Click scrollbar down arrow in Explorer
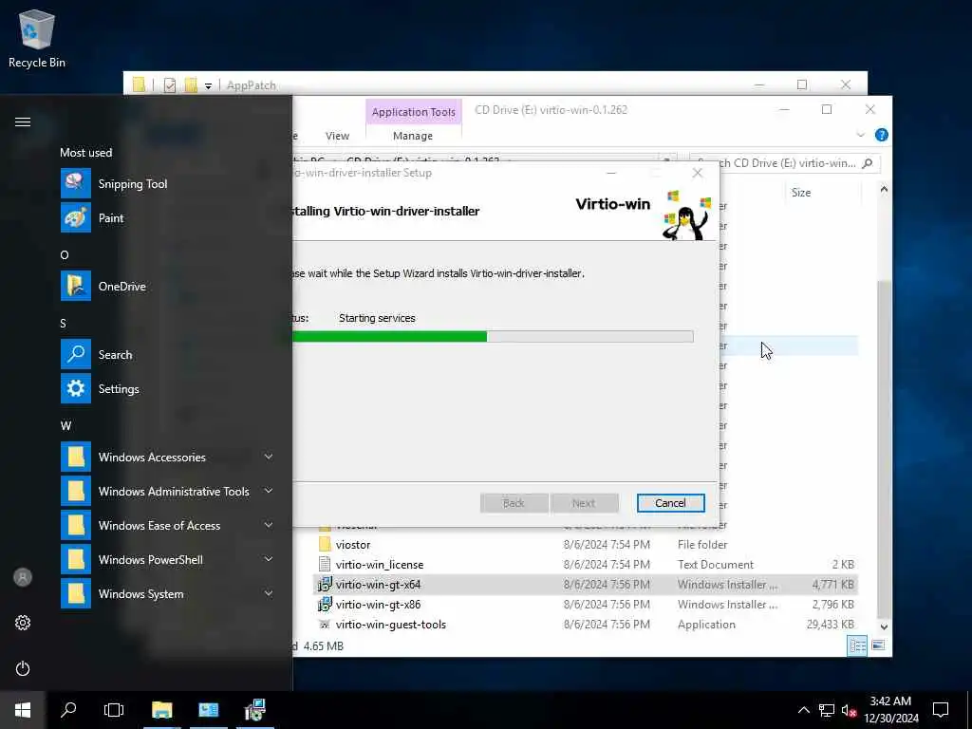This screenshot has height=729, width=972. coord(884,626)
